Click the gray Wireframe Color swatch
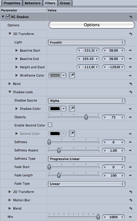The image size is (137, 221). [55, 76]
